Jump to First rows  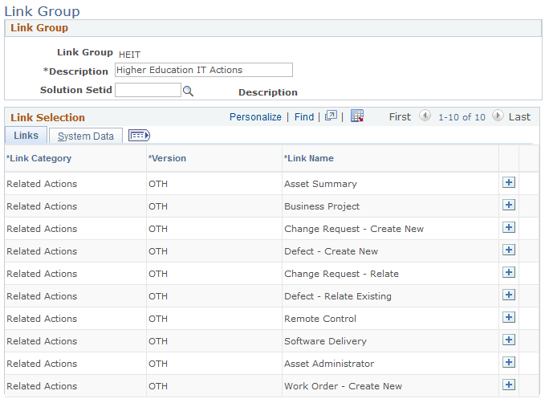pos(400,117)
